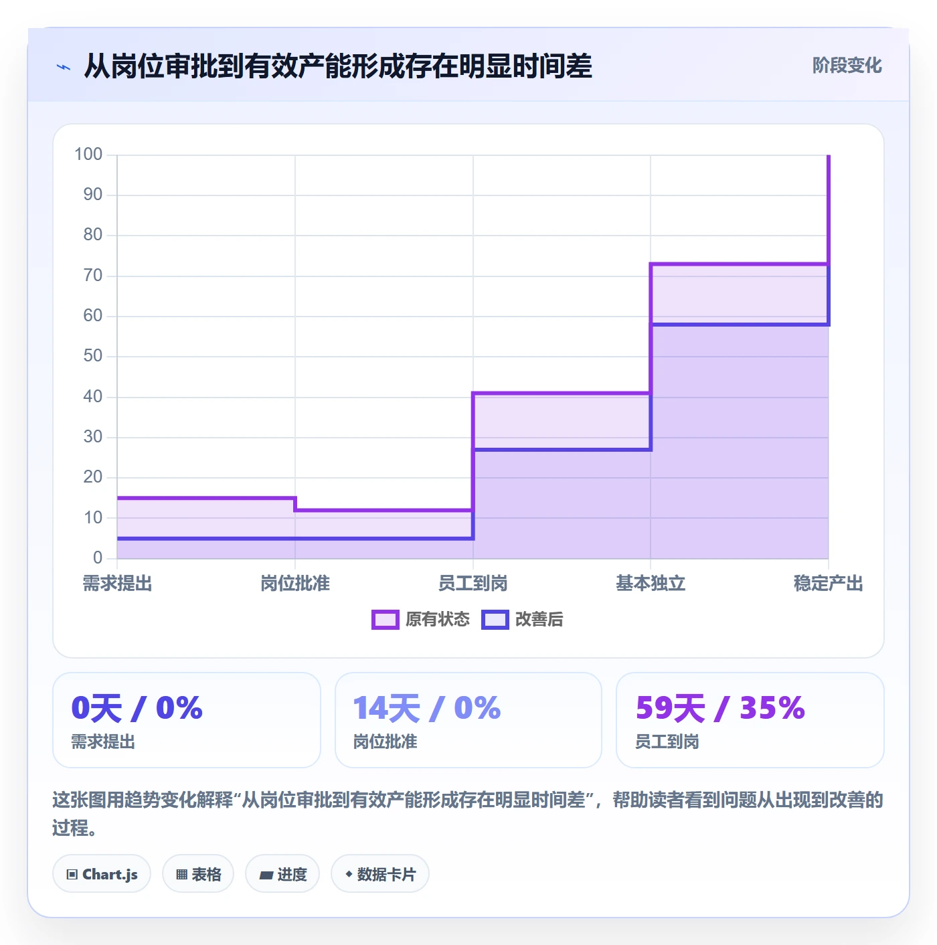Click the 50 y-axis tick label
Viewport: 937px width, 945px height.
93,356
